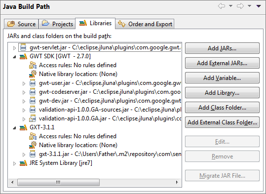Collapse the GWT SDK tree node
Image resolution: width=266 pixels, height=194 pixels.
pos(15,57)
